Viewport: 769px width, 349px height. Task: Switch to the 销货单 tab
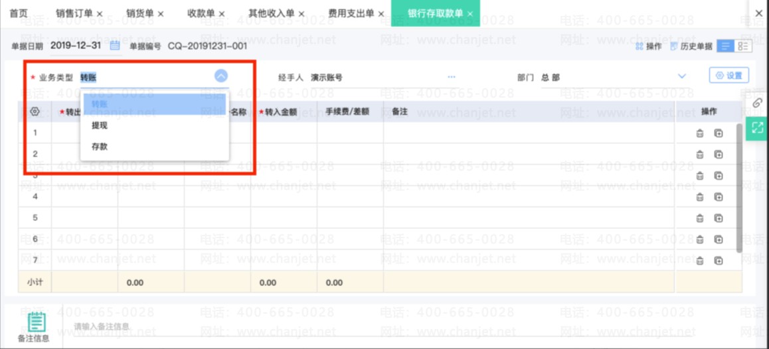[139, 13]
